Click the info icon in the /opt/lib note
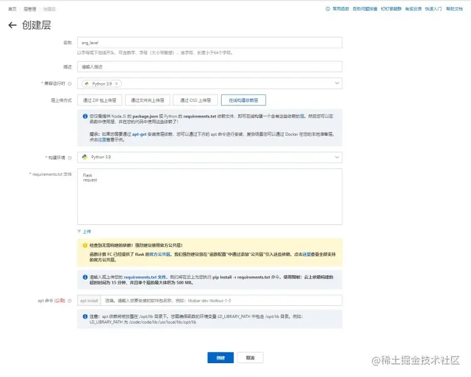Image resolution: width=471 pixels, height=377 pixels. (85, 317)
